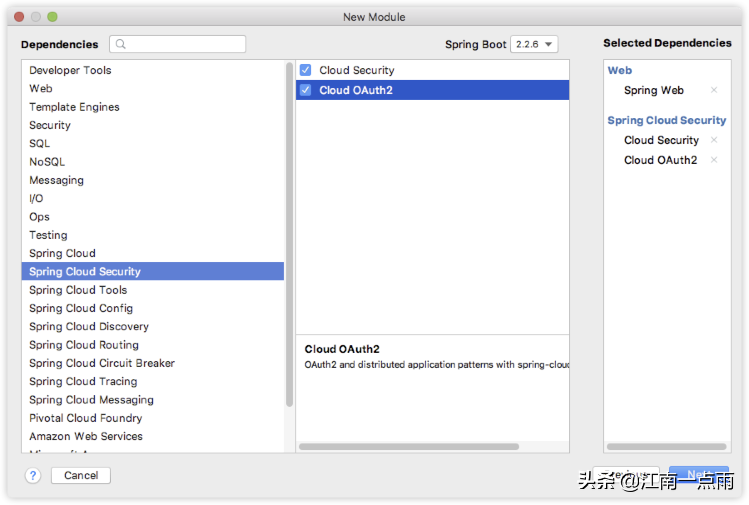Click Cloud Security item label in middle list
This screenshot has width=749, height=505.
(357, 70)
